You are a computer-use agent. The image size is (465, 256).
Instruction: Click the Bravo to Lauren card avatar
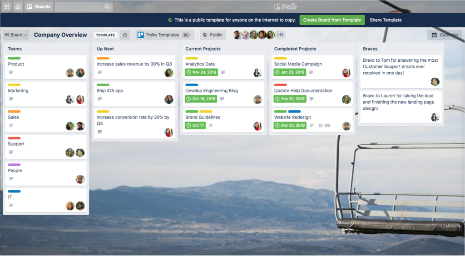pyautogui.click(x=435, y=117)
